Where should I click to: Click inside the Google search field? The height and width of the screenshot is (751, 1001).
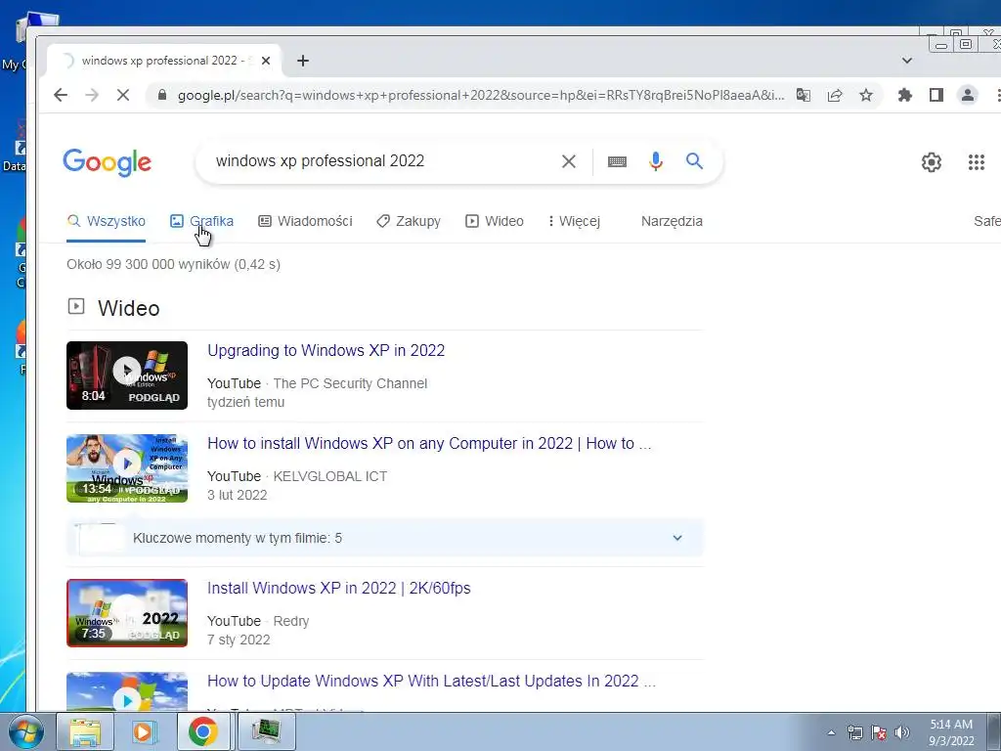pyautogui.click(x=383, y=161)
